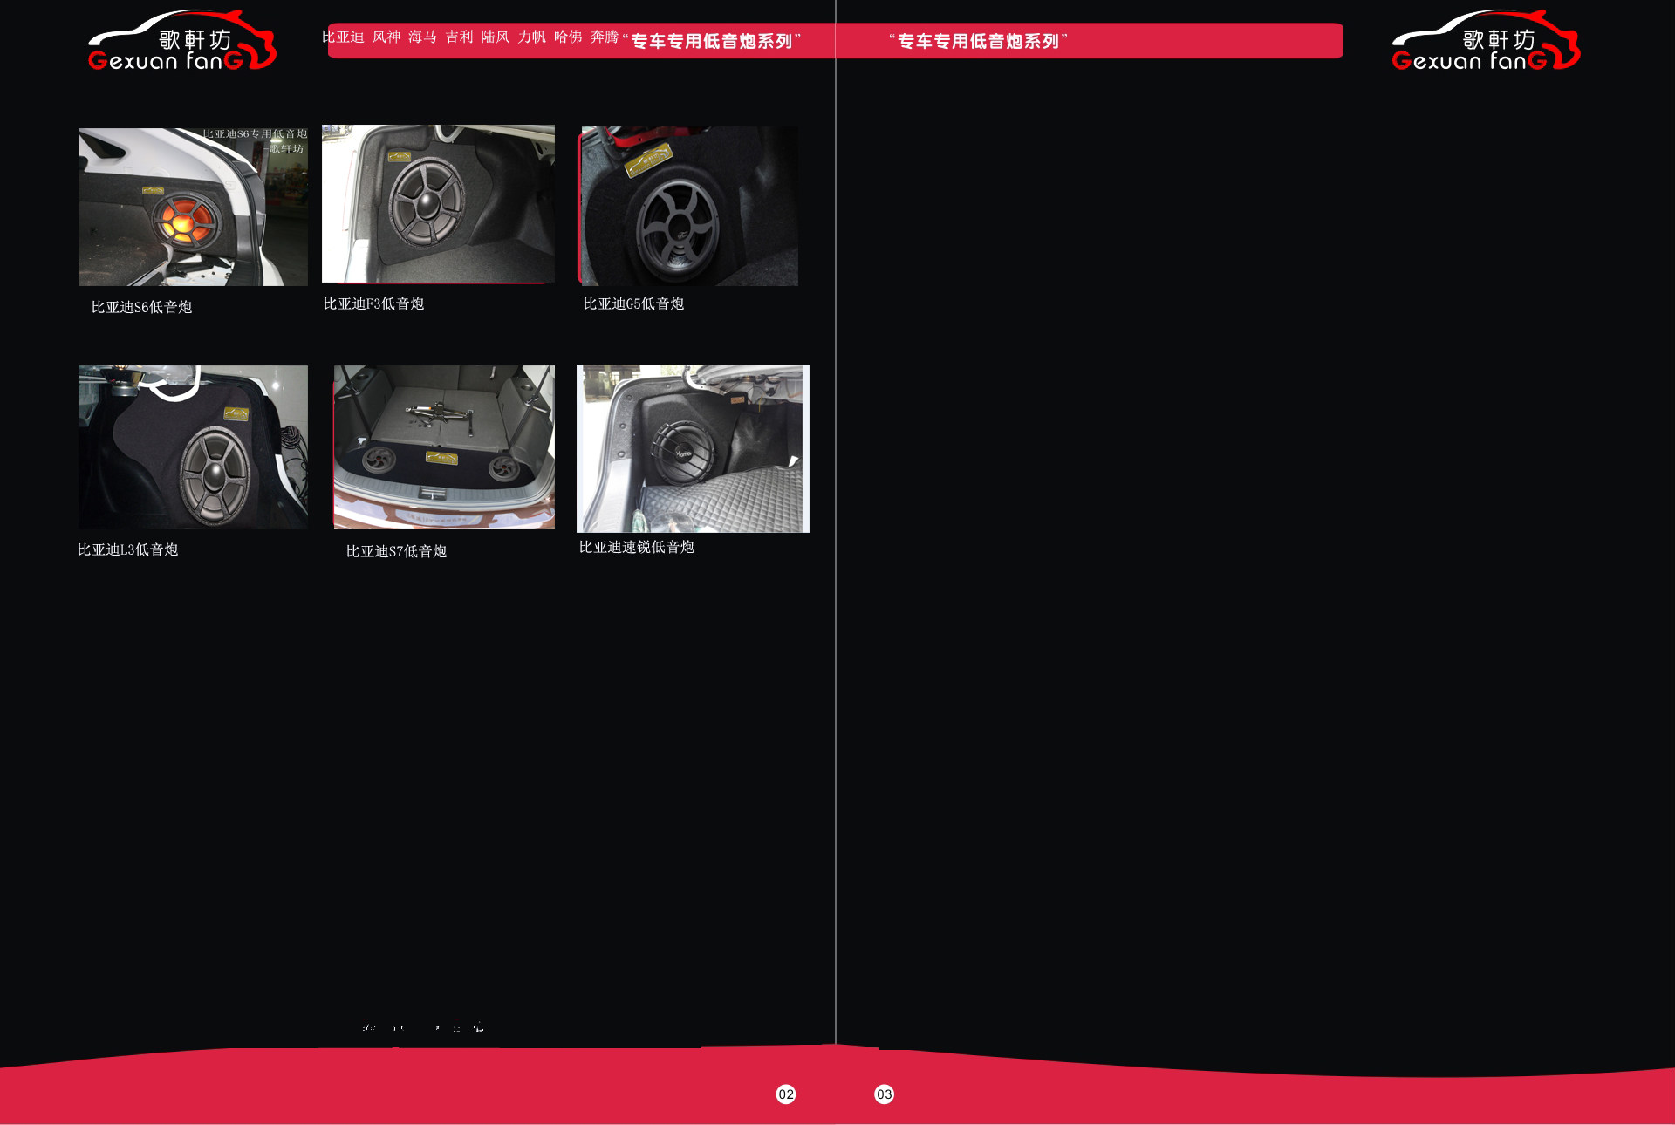This screenshot has height=1125, width=1675.
Task: Click the brand name 海马 in the header
Action: click(422, 37)
